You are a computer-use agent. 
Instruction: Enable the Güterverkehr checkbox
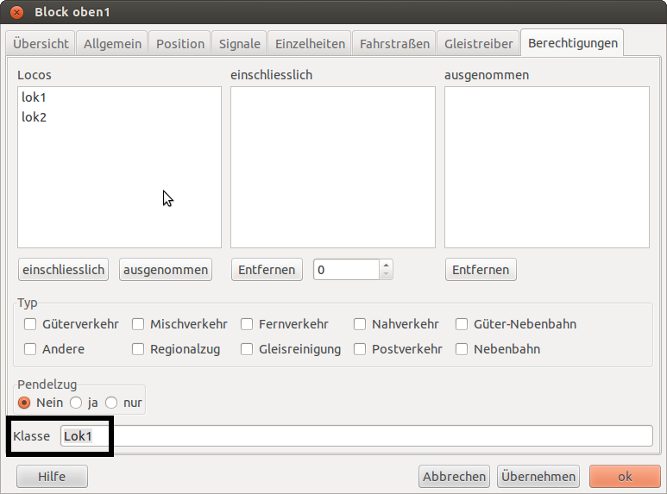pos(30,325)
